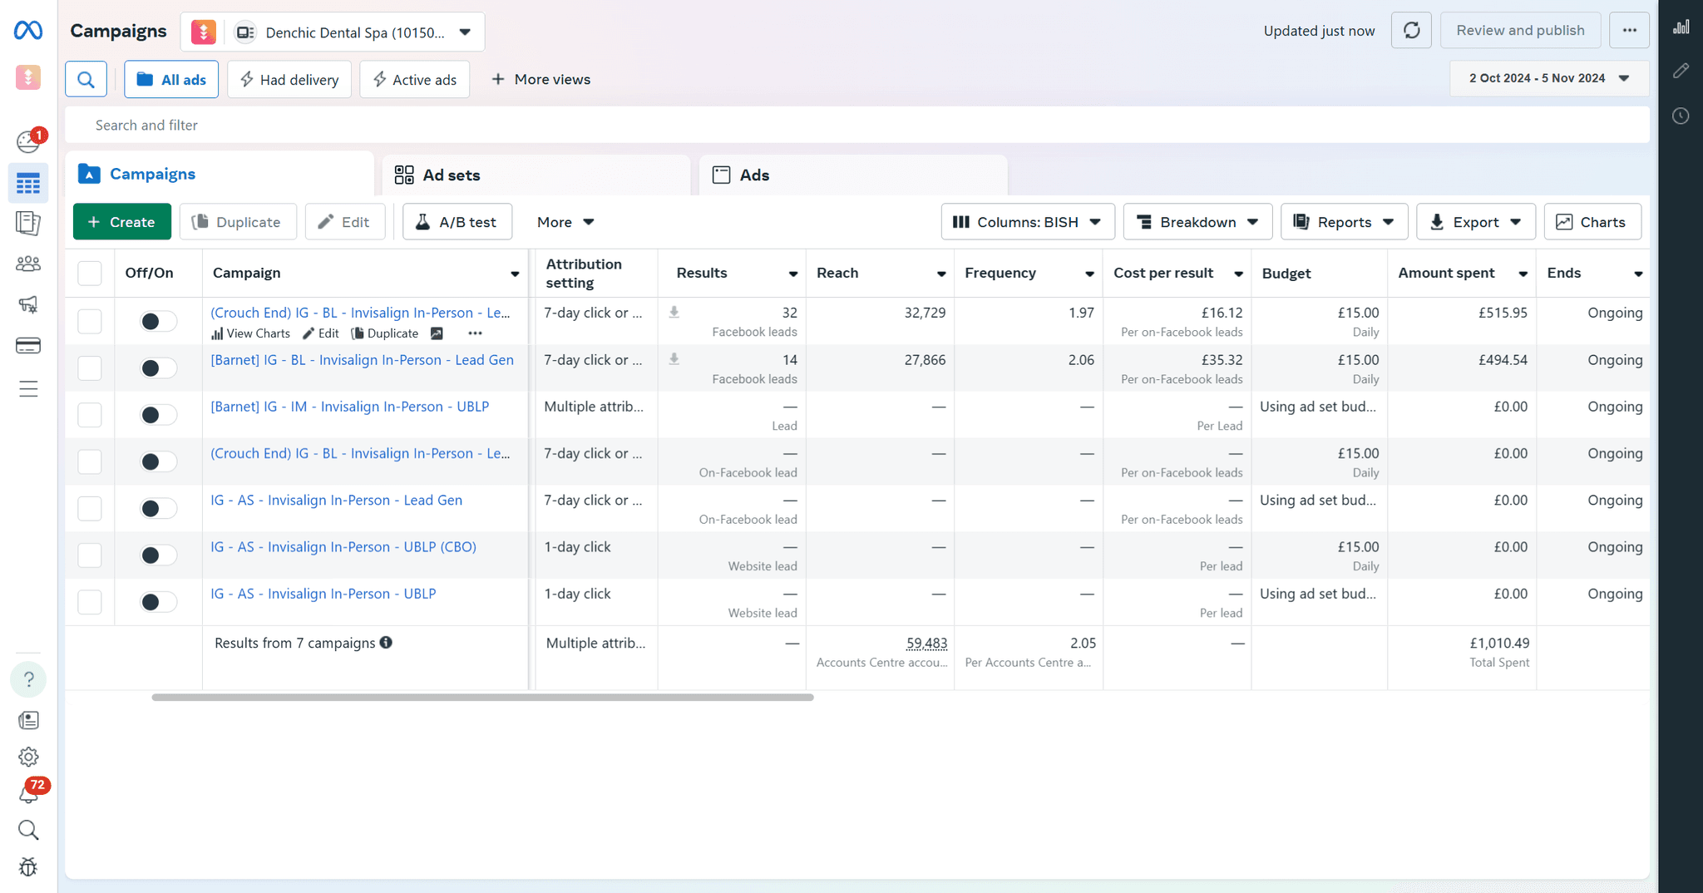Open three-dot options under first campaign

click(x=475, y=333)
